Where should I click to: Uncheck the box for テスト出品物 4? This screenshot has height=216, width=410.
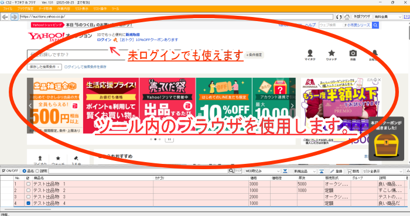[28, 203]
